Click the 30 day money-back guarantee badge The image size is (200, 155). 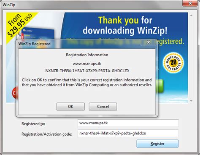[x=173, y=63]
